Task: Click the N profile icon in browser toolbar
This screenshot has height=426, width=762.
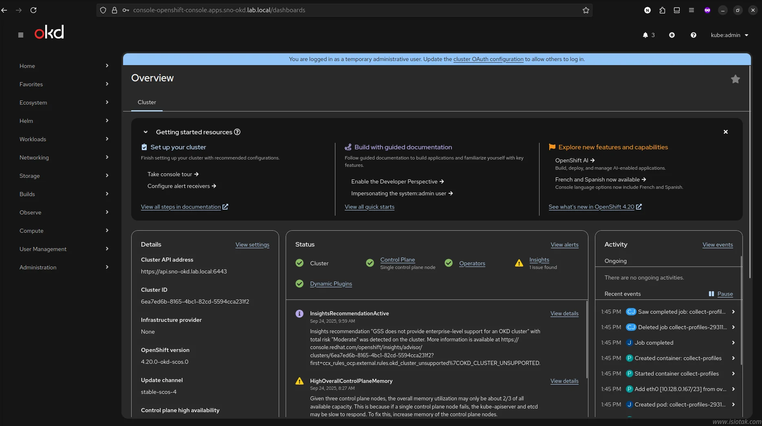Action: coord(647,10)
